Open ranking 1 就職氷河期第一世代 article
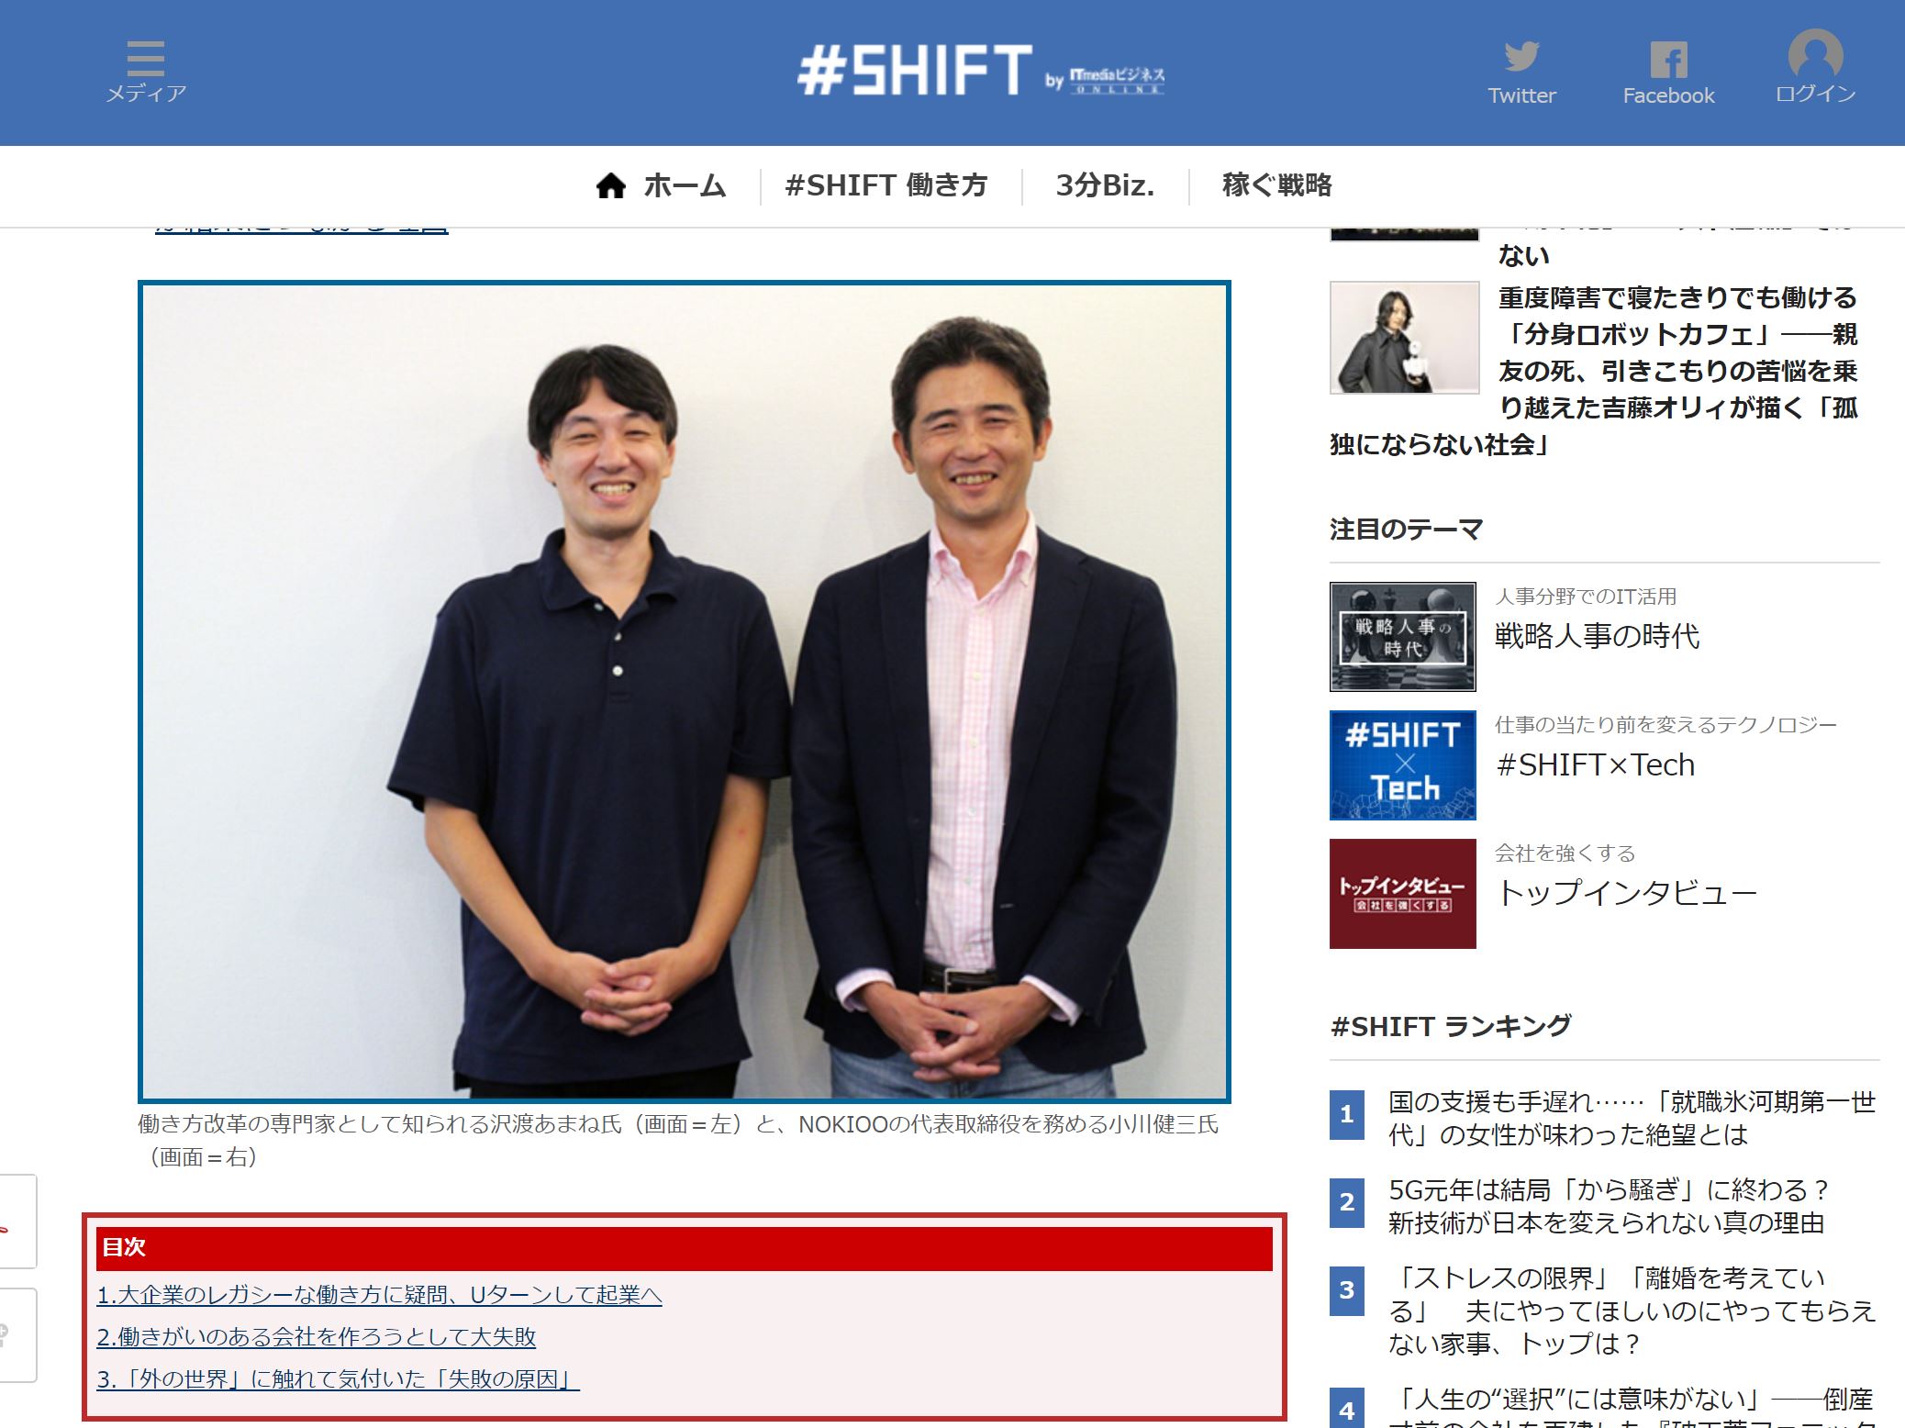The image size is (1905, 1428). click(1632, 1119)
